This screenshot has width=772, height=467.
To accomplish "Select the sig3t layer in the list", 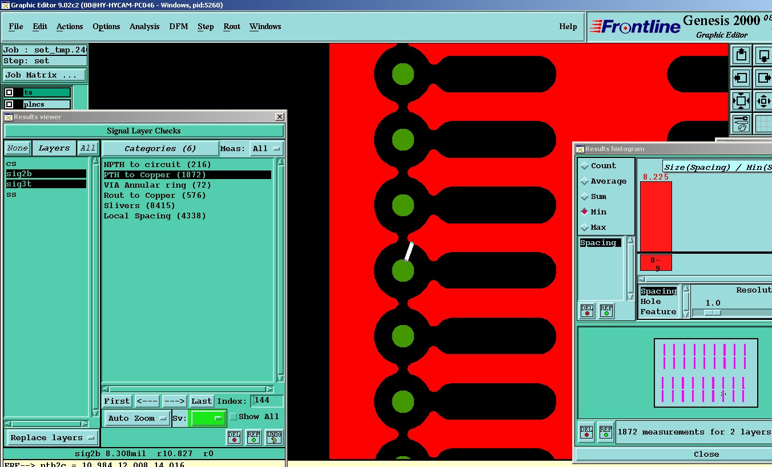I will click(x=46, y=184).
